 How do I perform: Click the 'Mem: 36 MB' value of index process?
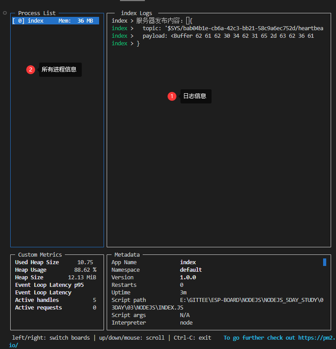[76, 21]
